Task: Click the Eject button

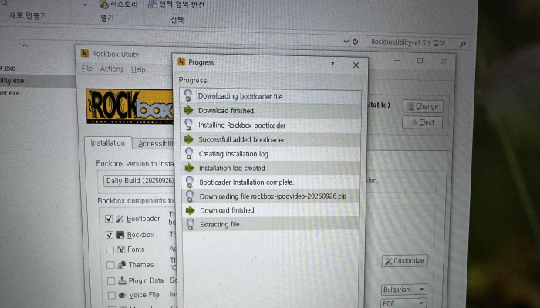Action: [x=422, y=122]
